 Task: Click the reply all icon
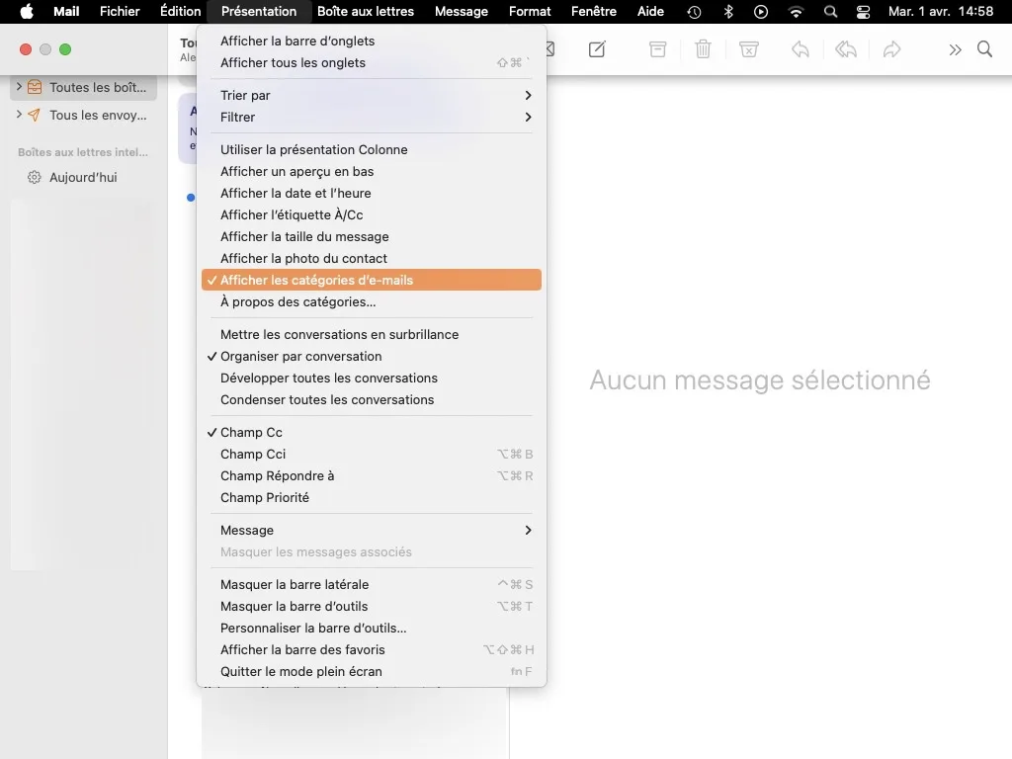tap(846, 49)
